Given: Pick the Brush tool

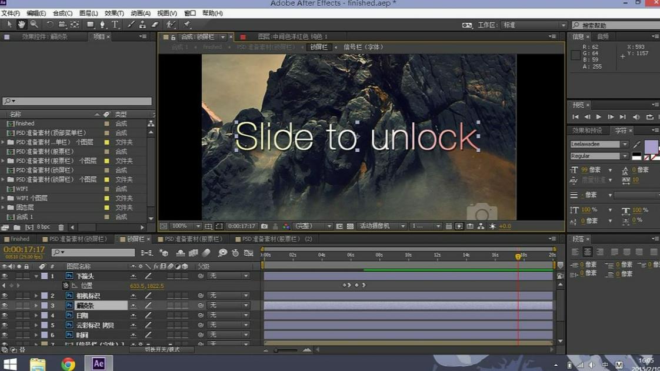Looking at the screenshot, I should (131, 24).
